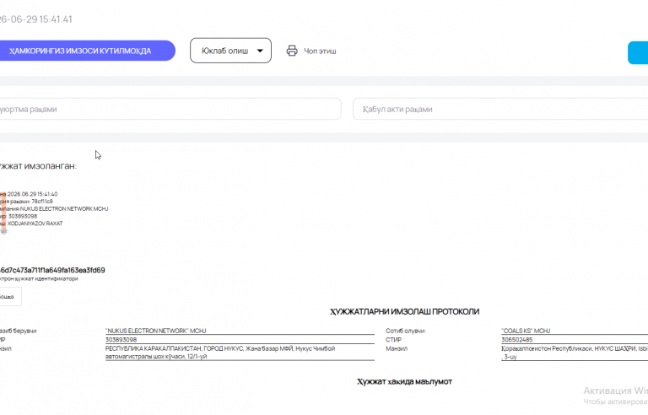Click the ҲУЖЖАТЛАРНИ ИМЗОЛАШ ПРОТОКОЛИ heading
648x415 pixels.
(405, 311)
